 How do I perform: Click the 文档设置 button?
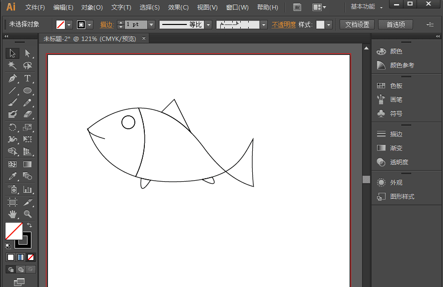click(x=357, y=24)
